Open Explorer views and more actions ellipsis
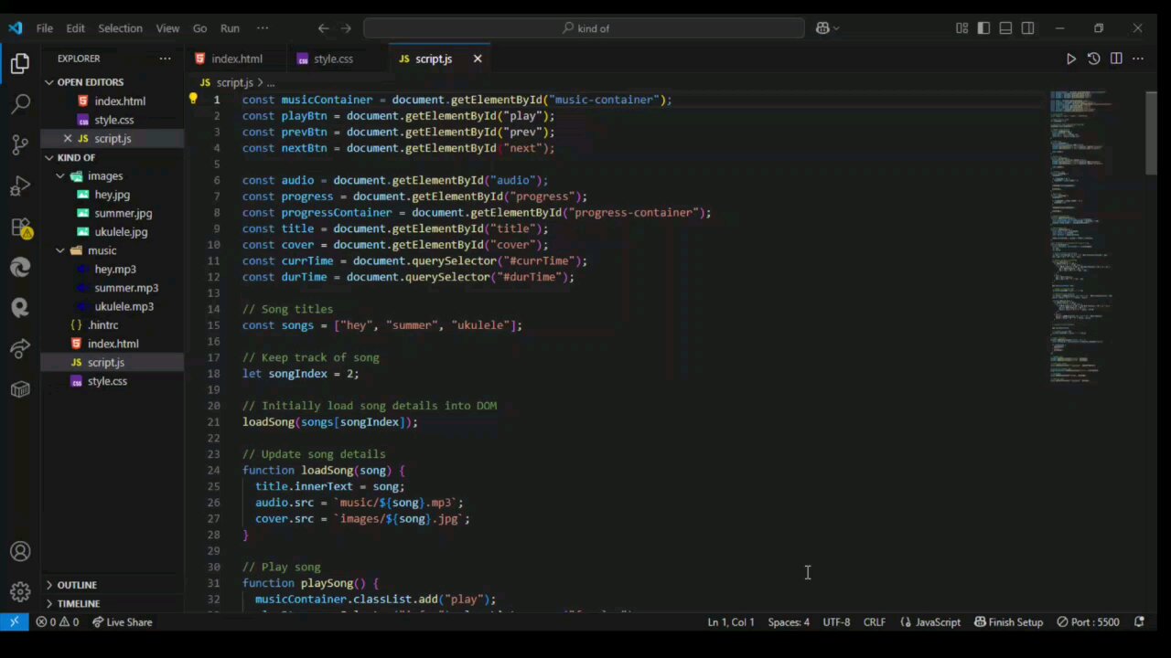 [x=165, y=58]
